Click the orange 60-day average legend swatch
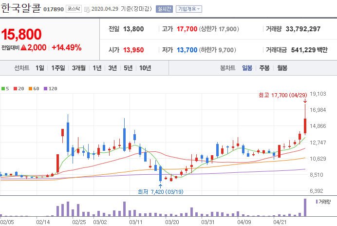 click(x=30, y=88)
